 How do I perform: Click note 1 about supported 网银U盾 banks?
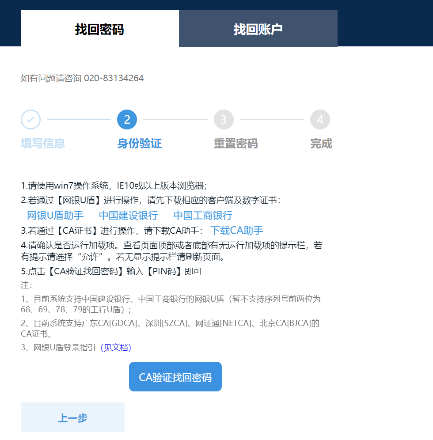point(171,304)
